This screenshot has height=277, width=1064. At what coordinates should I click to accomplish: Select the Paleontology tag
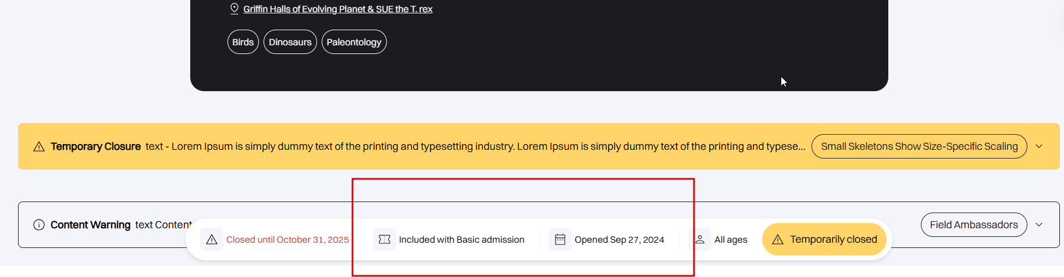pyautogui.click(x=354, y=42)
